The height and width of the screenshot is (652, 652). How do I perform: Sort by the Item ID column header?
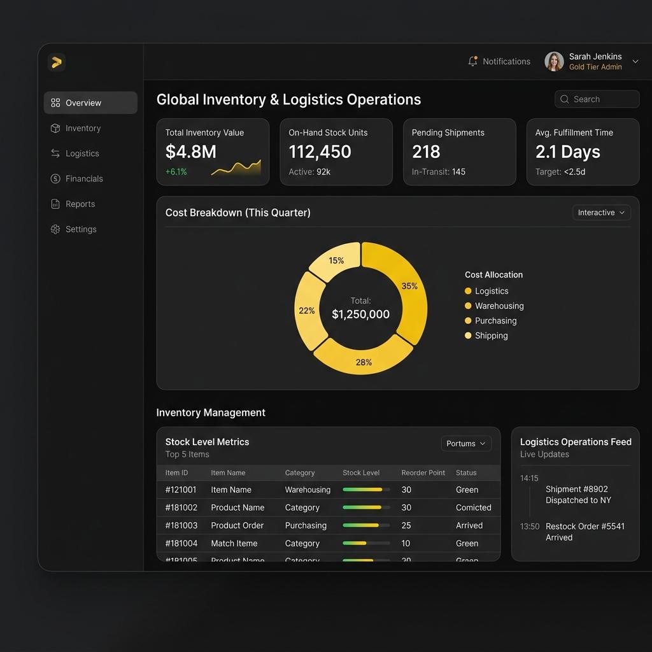tap(177, 473)
